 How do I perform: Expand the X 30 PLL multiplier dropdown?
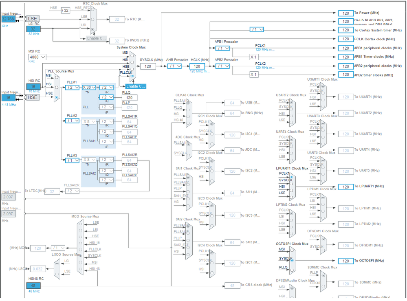89,88
